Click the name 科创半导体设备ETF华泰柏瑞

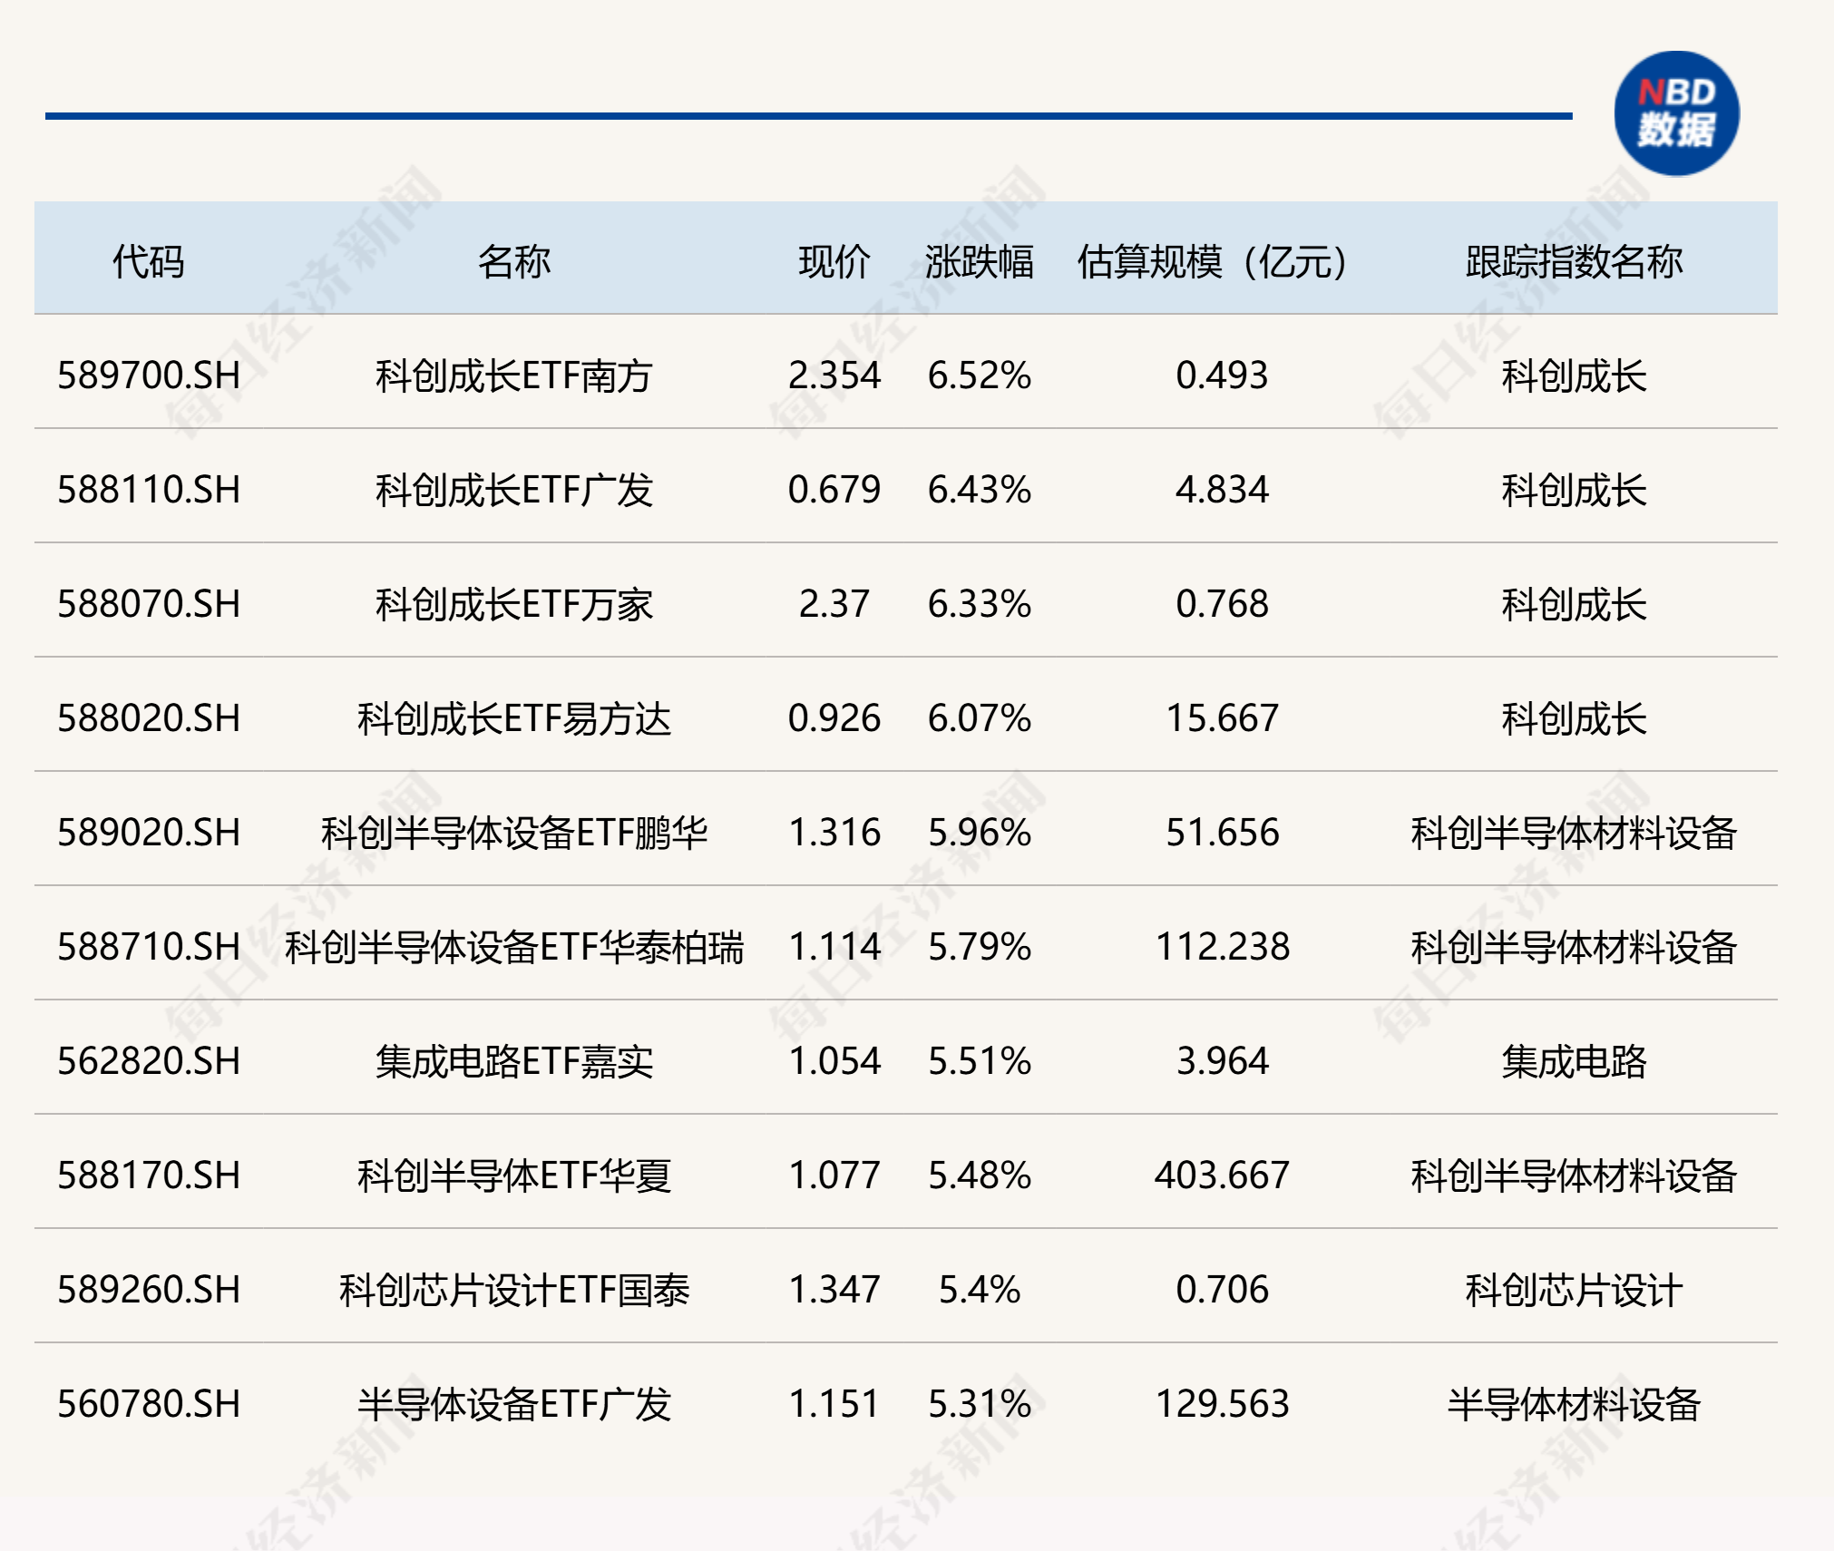click(x=514, y=947)
